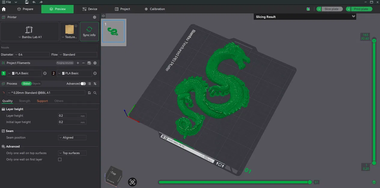Click the Layer height input field
Image resolution: width=380 pixels, height=188 pixels.
click(x=72, y=116)
